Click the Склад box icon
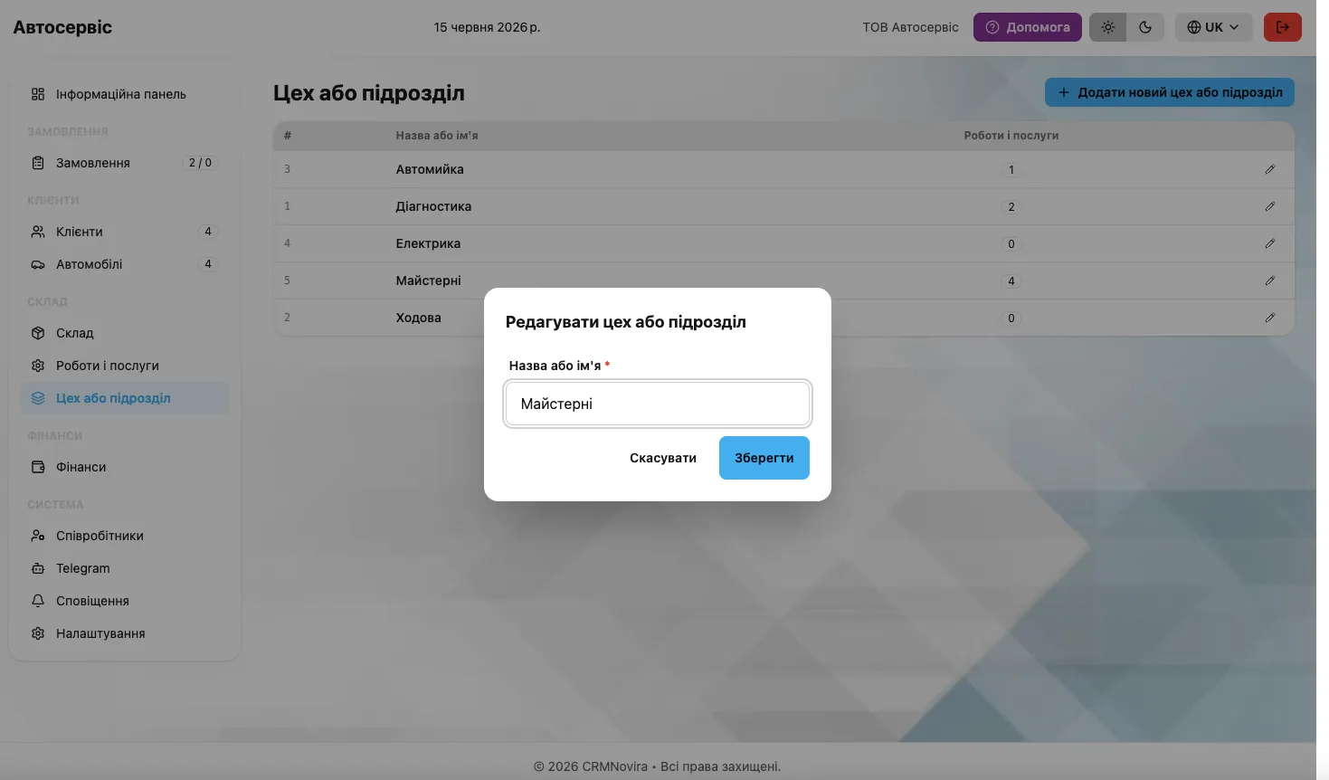 pos(38,333)
